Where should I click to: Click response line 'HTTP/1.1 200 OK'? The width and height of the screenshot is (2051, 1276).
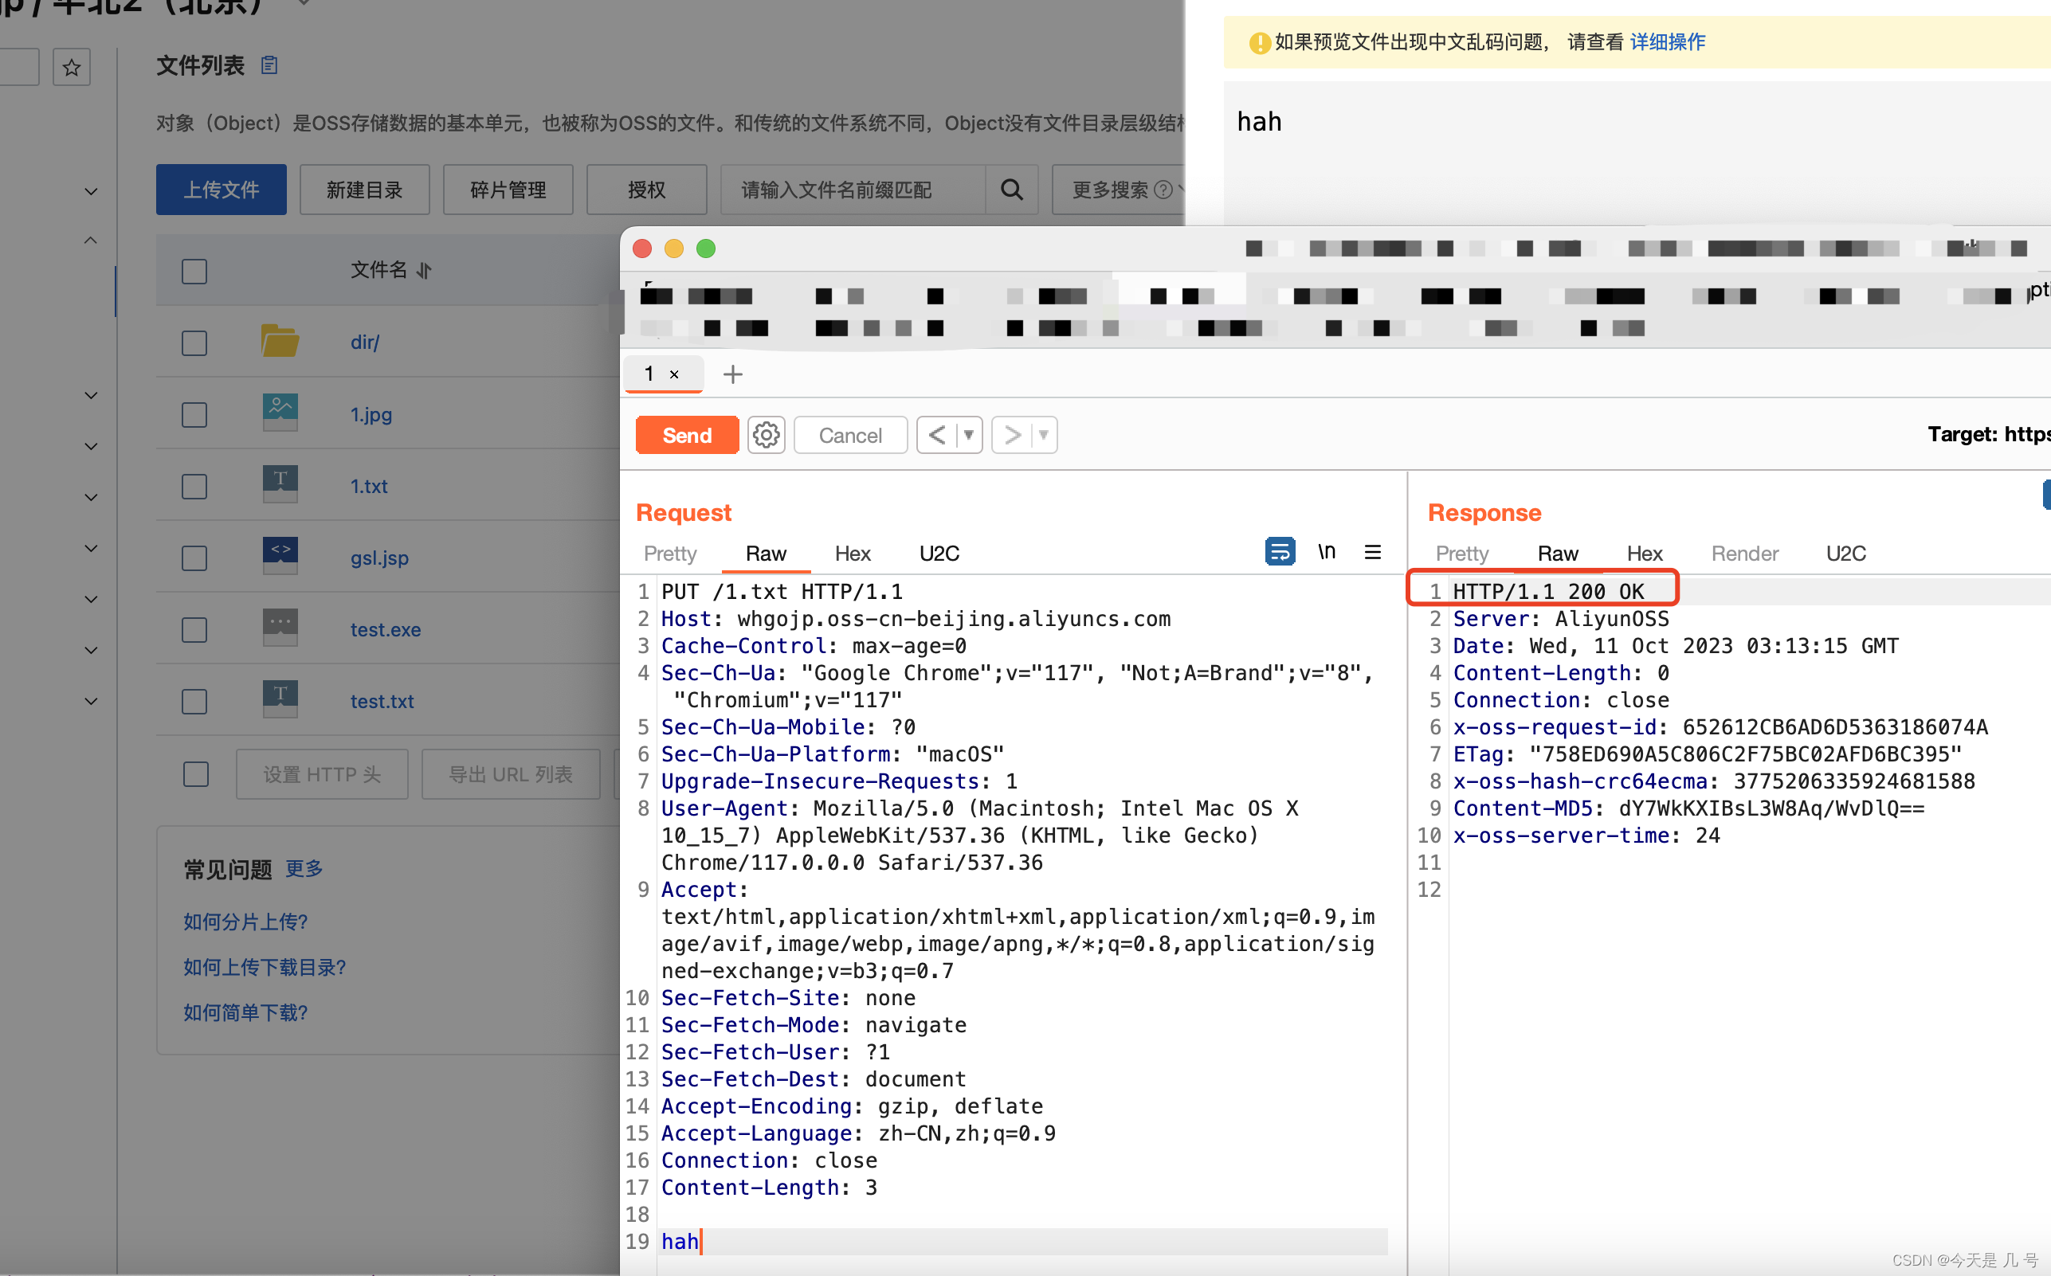(x=1548, y=592)
